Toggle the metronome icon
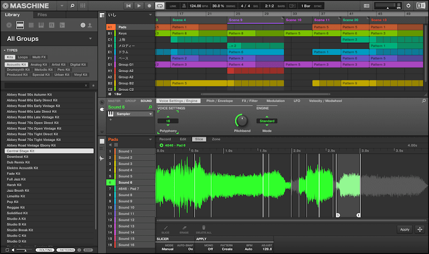The width and height of the screenshot is (429, 254). point(184,6)
